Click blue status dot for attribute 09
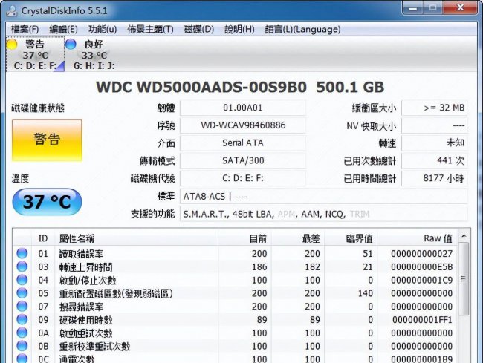Viewport: 483px width, 363px height. (22, 320)
